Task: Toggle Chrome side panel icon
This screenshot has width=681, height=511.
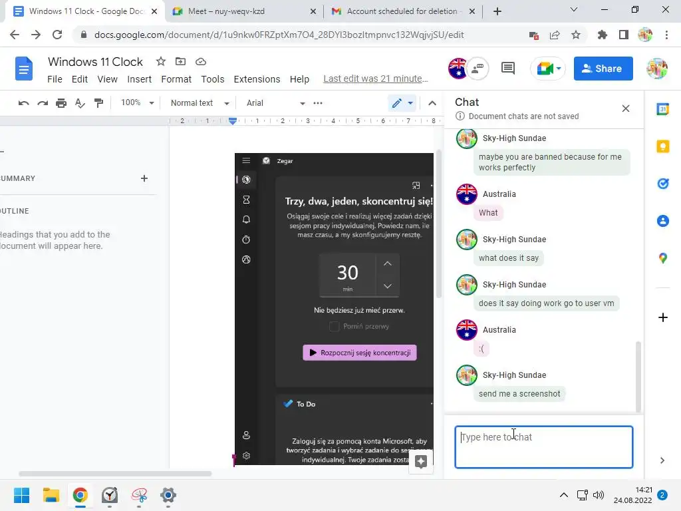Action: (624, 35)
